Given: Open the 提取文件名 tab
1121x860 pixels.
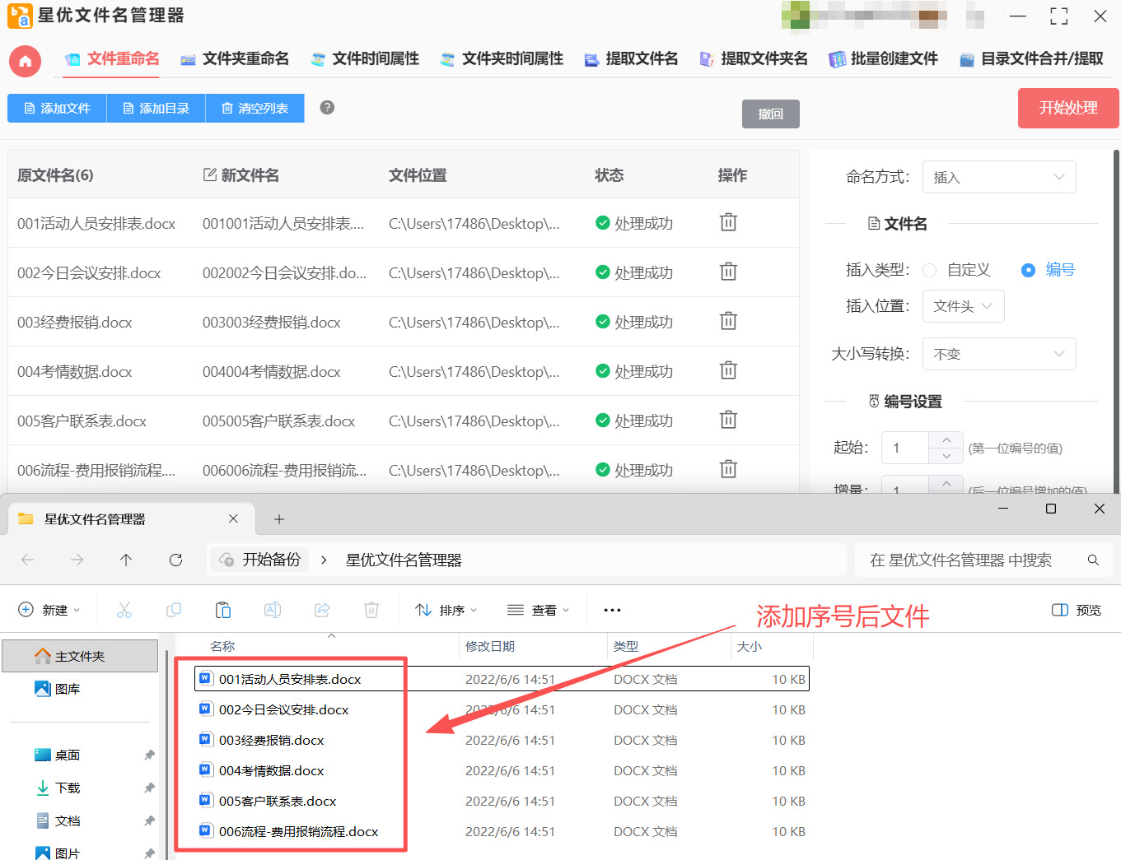Looking at the screenshot, I should (x=632, y=58).
